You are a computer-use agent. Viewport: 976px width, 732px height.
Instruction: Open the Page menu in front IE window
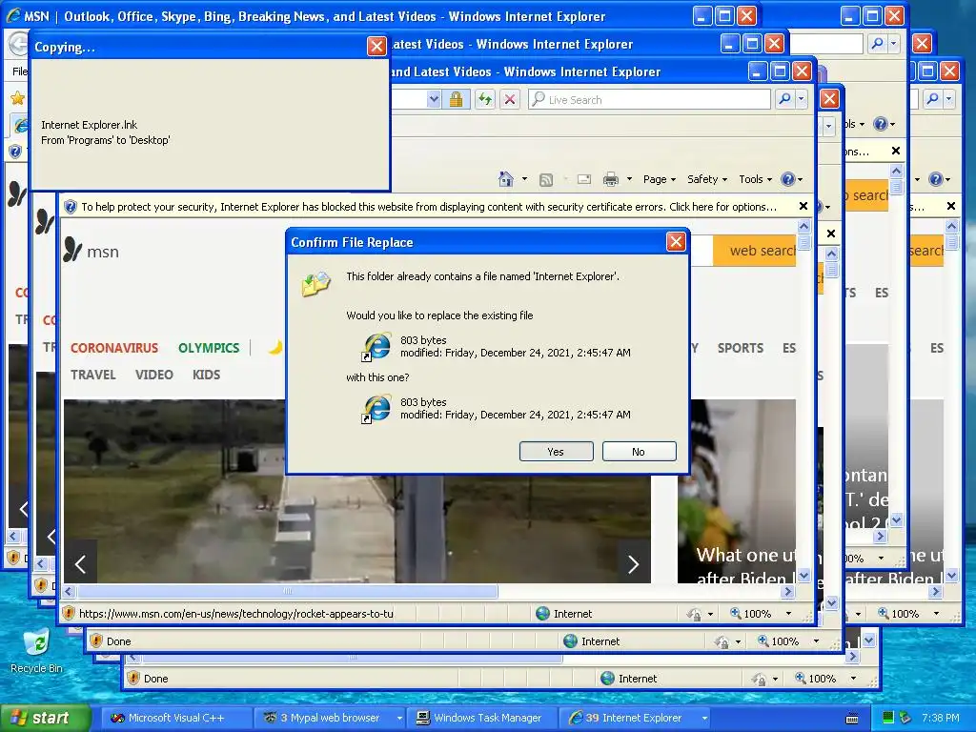pos(660,179)
